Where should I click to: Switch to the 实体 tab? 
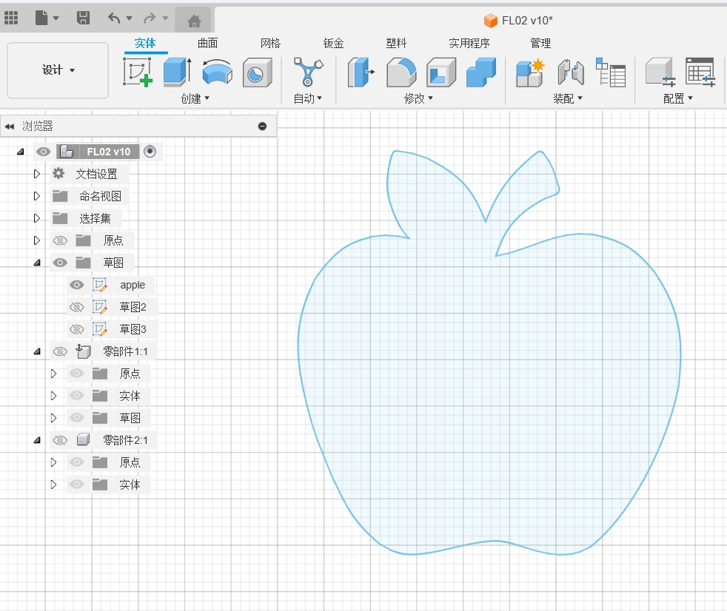tap(145, 43)
